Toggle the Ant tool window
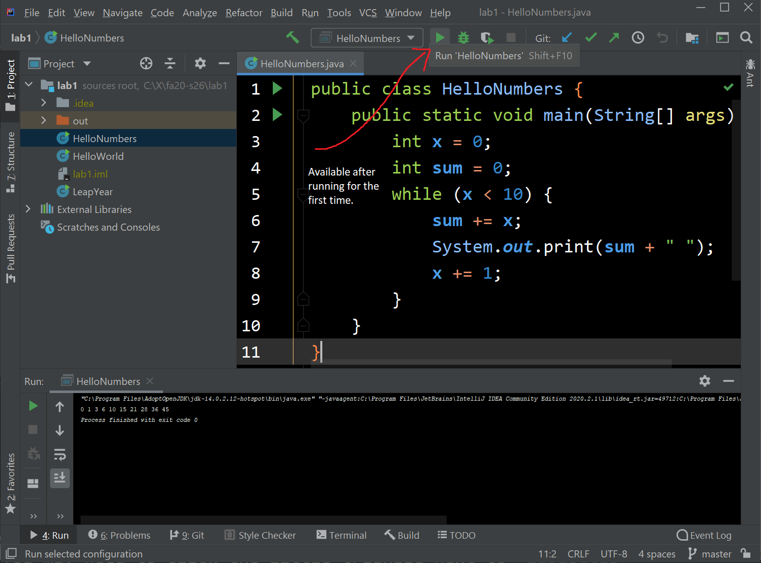The width and height of the screenshot is (761, 563). [750, 73]
